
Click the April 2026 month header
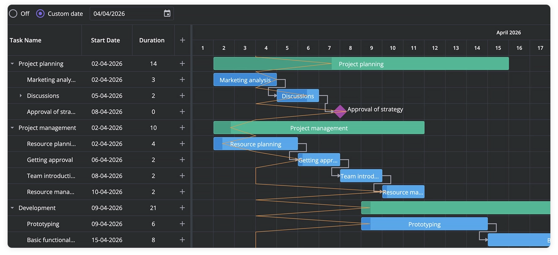(x=509, y=33)
